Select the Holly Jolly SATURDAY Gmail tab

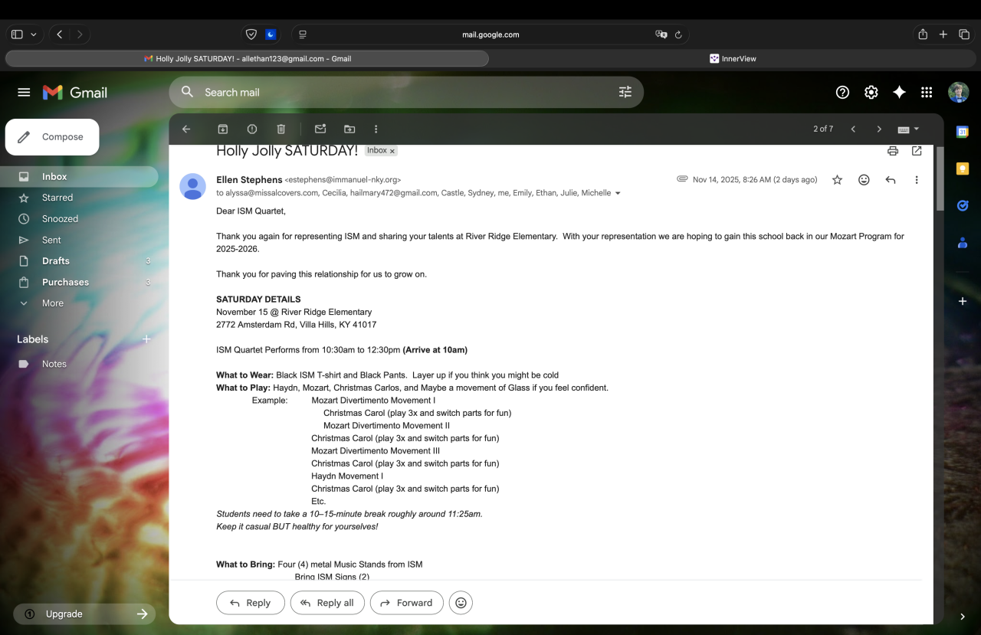(247, 58)
